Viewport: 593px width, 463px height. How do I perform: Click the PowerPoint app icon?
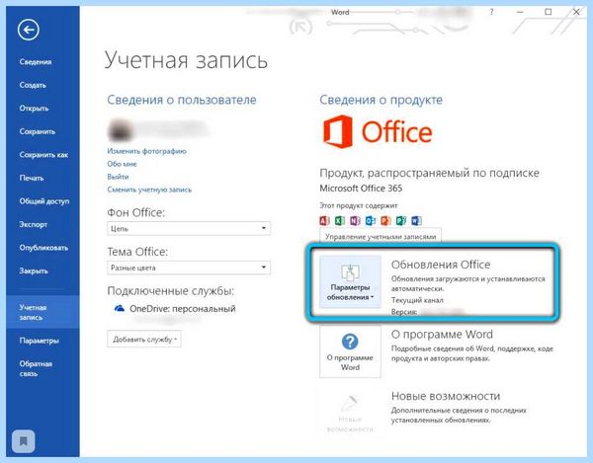(x=385, y=220)
